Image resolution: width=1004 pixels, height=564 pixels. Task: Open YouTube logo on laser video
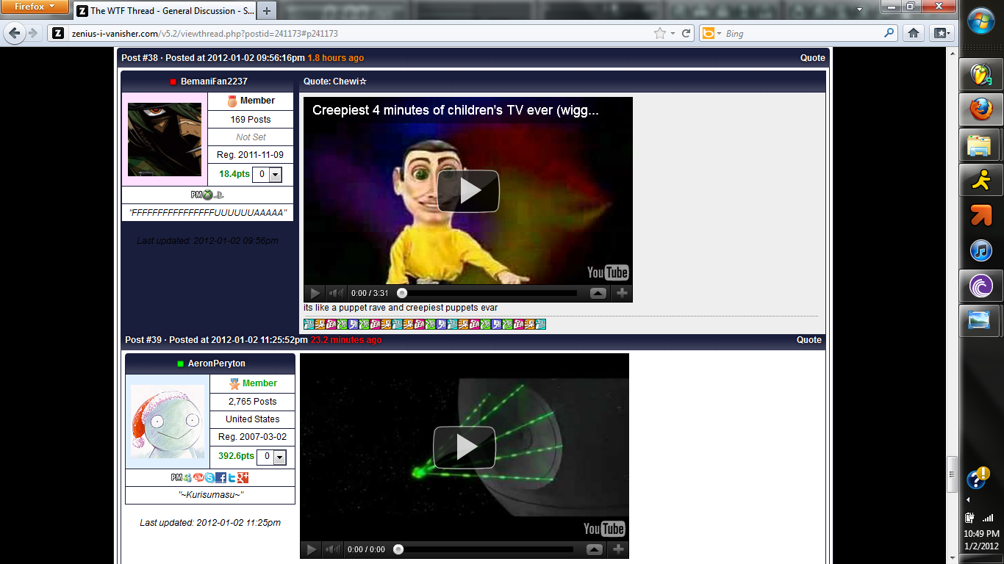click(604, 529)
